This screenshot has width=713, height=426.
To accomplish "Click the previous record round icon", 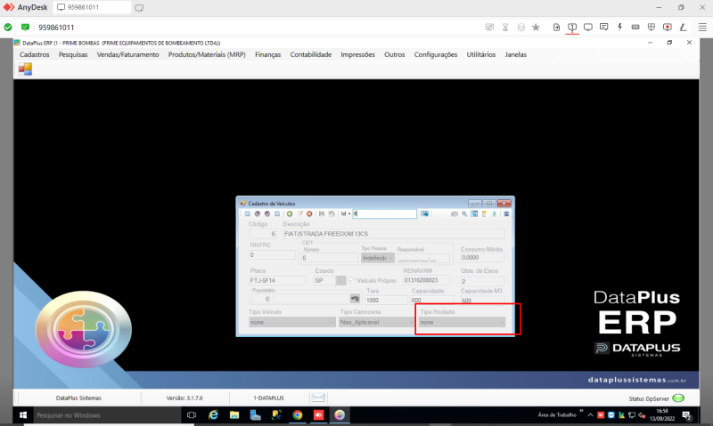I will [x=258, y=213].
